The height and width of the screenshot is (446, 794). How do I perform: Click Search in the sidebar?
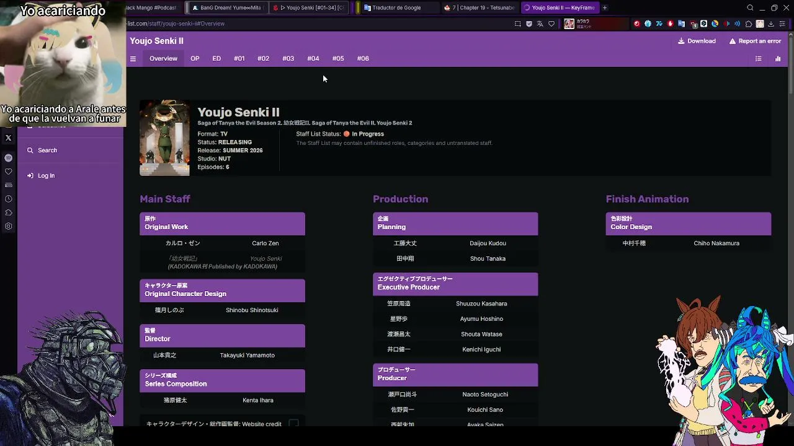point(47,151)
